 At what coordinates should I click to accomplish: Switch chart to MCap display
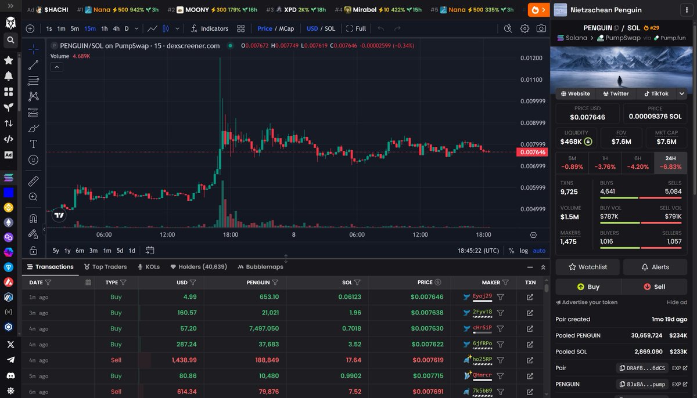coord(286,28)
